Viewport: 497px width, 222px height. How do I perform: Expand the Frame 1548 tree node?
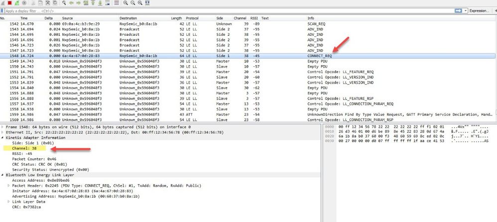2,127
